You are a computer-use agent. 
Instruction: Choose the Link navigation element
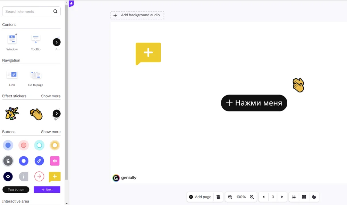(x=12, y=78)
